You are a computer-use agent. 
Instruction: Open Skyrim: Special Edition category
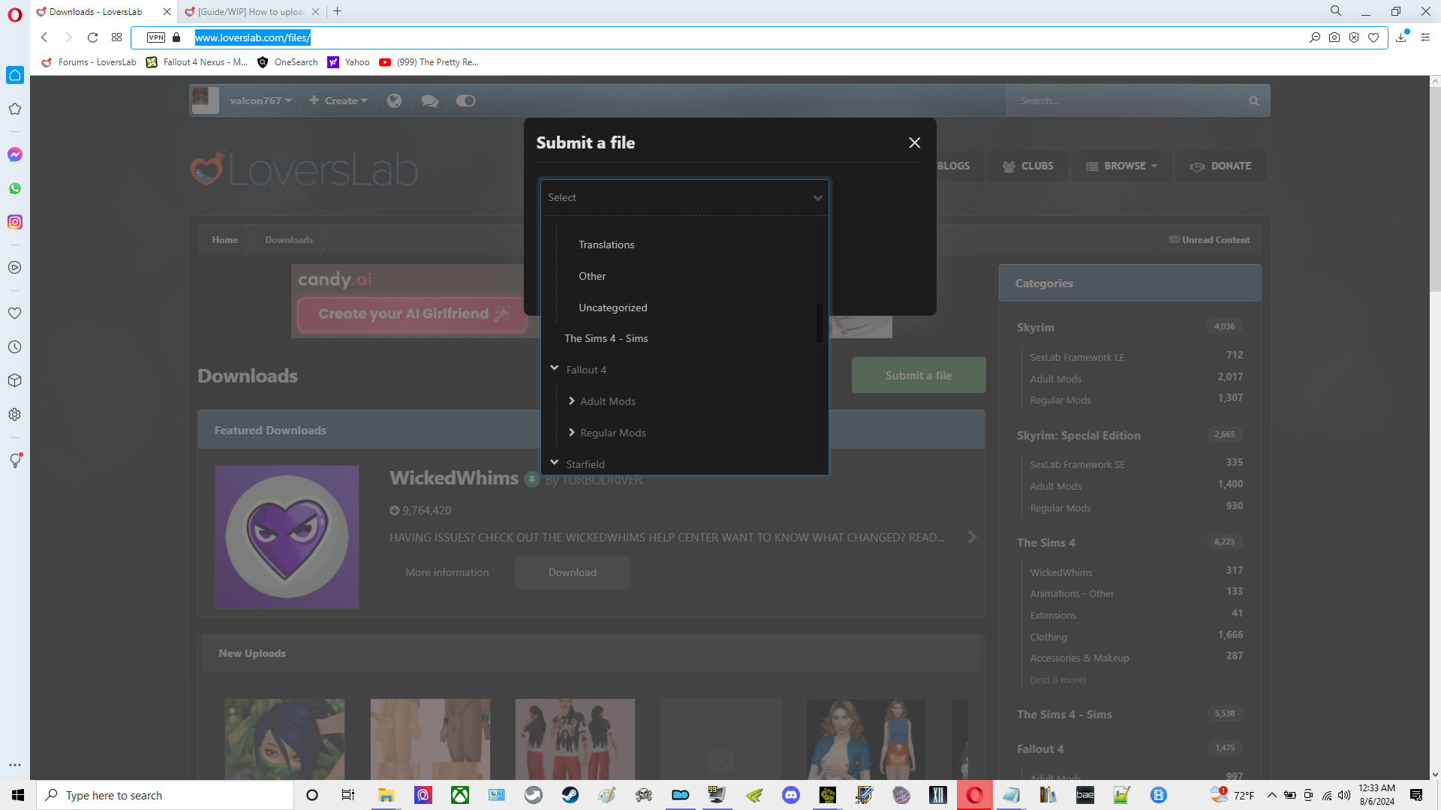[x=1078, y=436]
